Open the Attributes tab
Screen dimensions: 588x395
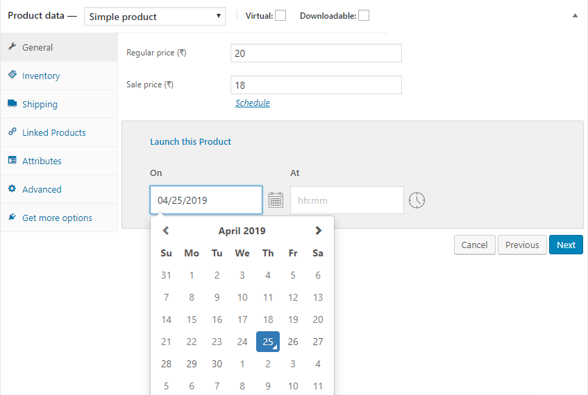pyautogui.click(x=59, y=161)
